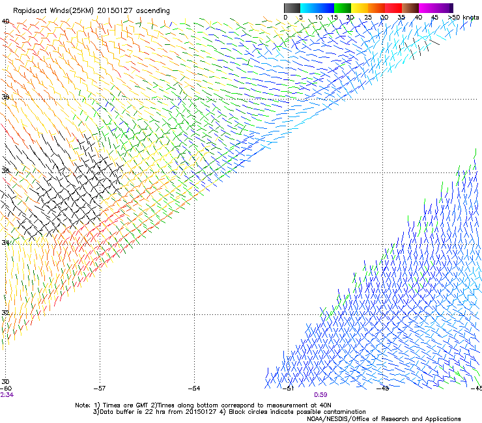Click the note line starting 'Note: 1) Times are GMT'

203,405
